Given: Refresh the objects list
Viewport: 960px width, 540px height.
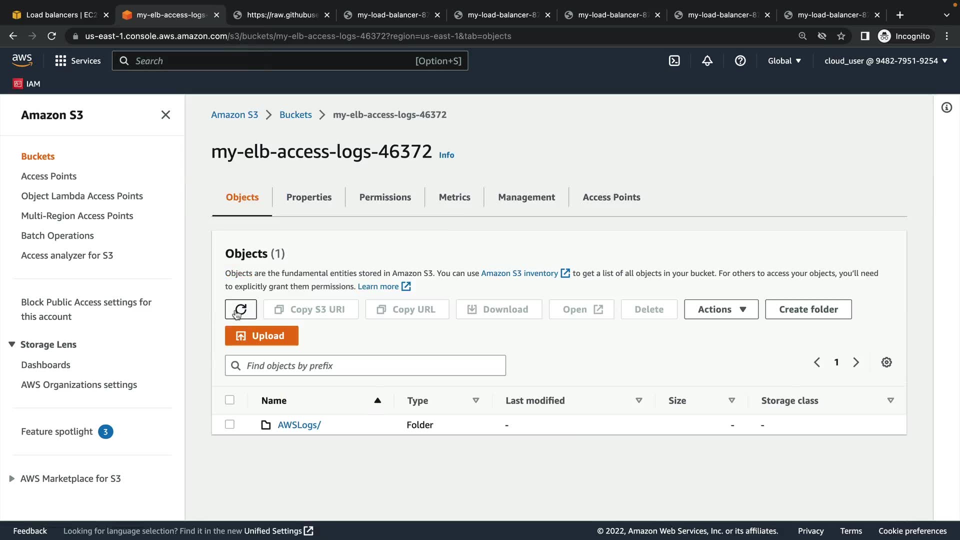Looking at the screenshot, I should 240,309.
